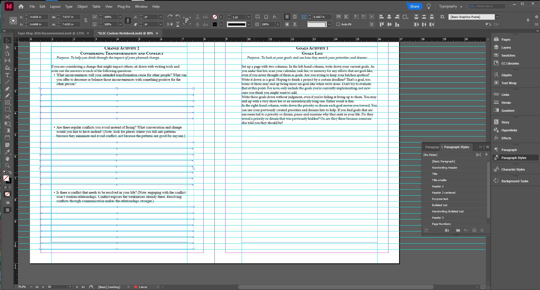Select the Pen tool
The width and height of the screenshot is (540, 290).
click(7, 89)
